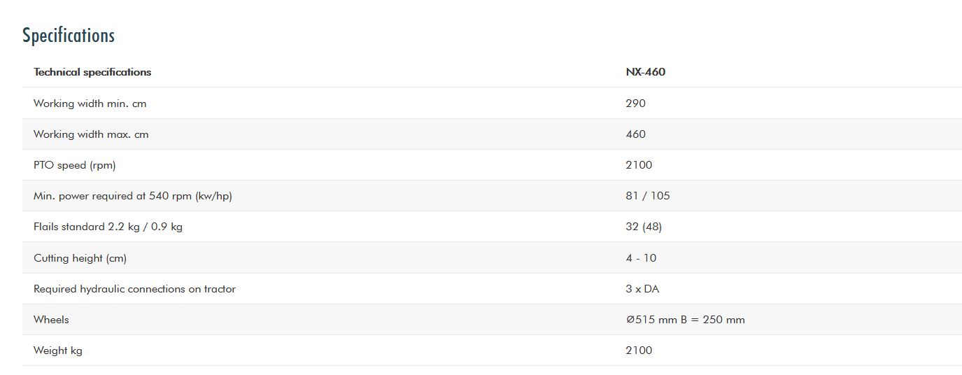Select the Wheels row label

51,320
